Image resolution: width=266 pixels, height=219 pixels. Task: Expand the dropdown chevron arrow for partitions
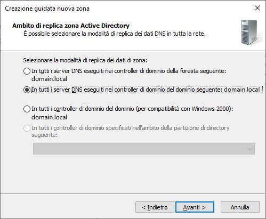[x=250, y=149]
